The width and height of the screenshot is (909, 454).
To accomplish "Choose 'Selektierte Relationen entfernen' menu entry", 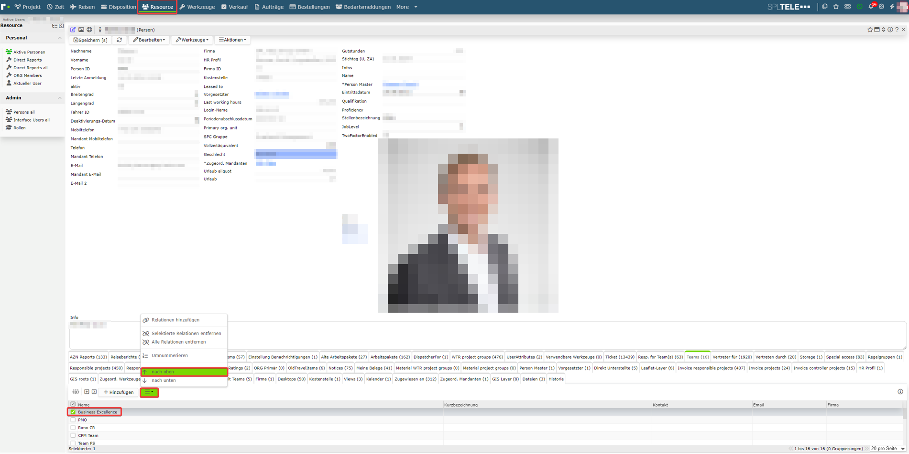I will [x=184, y=333].
